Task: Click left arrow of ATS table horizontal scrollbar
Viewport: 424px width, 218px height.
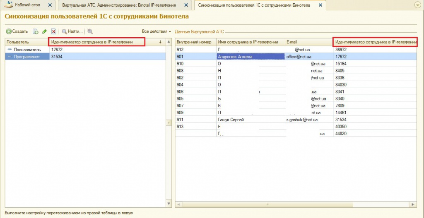Action: point(179,205)
